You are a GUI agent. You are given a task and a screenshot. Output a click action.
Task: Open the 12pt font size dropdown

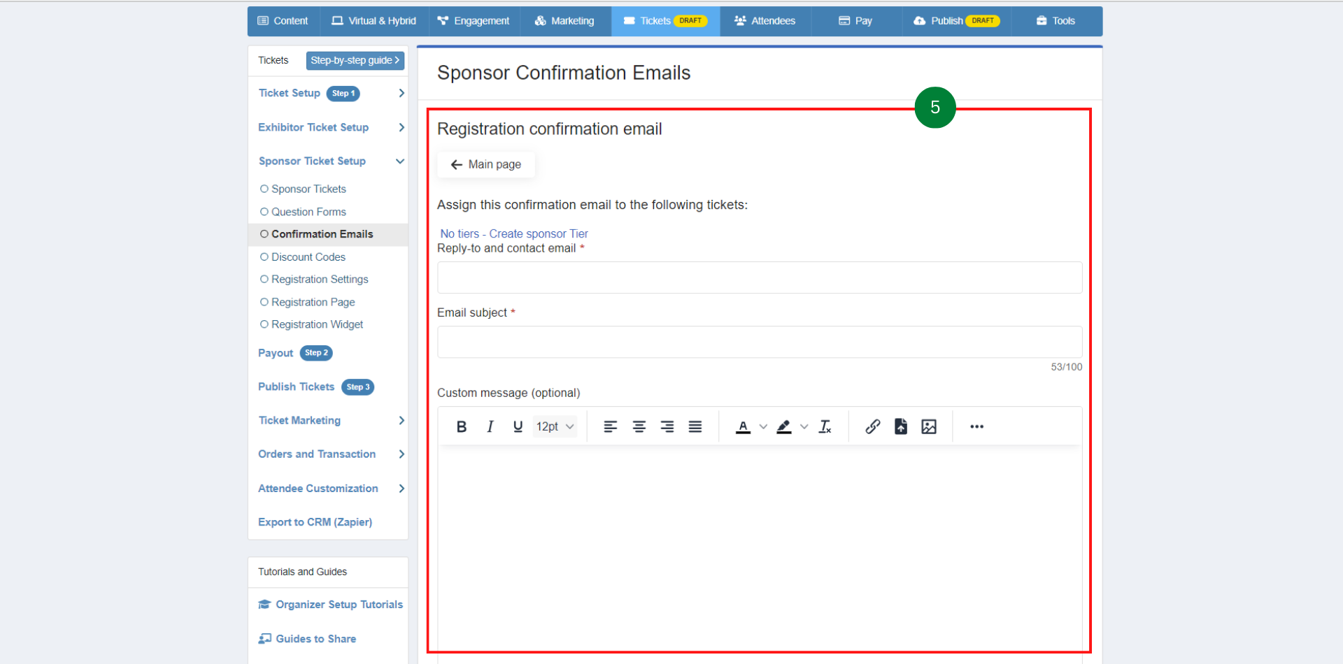coord(555,426)
